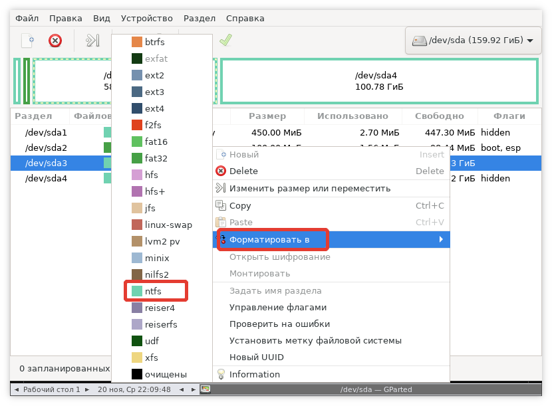Click the green checkmark apply icon
The width and height of the screenshot is (552, 406).
[x=225, y=41]
